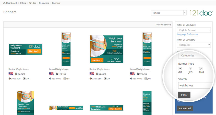Open the FREE Weight Loss Consultation wide banner
Viewport: 216px width, 115px height.
(x=106, y=108)
